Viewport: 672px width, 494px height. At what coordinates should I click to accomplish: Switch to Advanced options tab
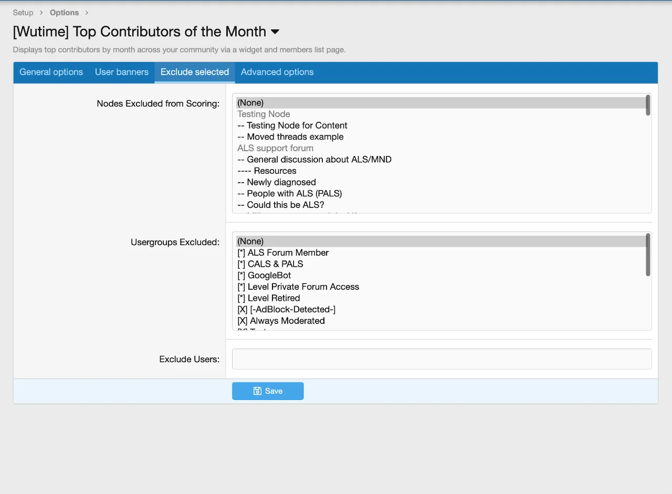point(277,72)
